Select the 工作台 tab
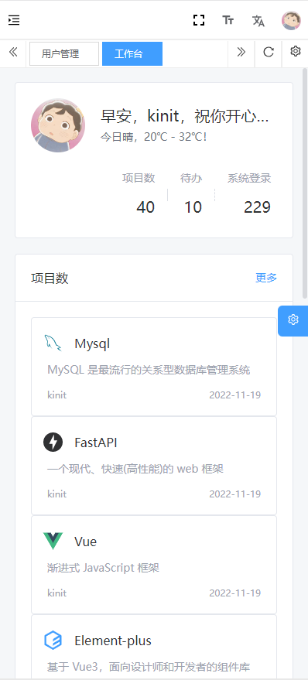The height and width of the screenshot is (680, 308). coord(132,54)
